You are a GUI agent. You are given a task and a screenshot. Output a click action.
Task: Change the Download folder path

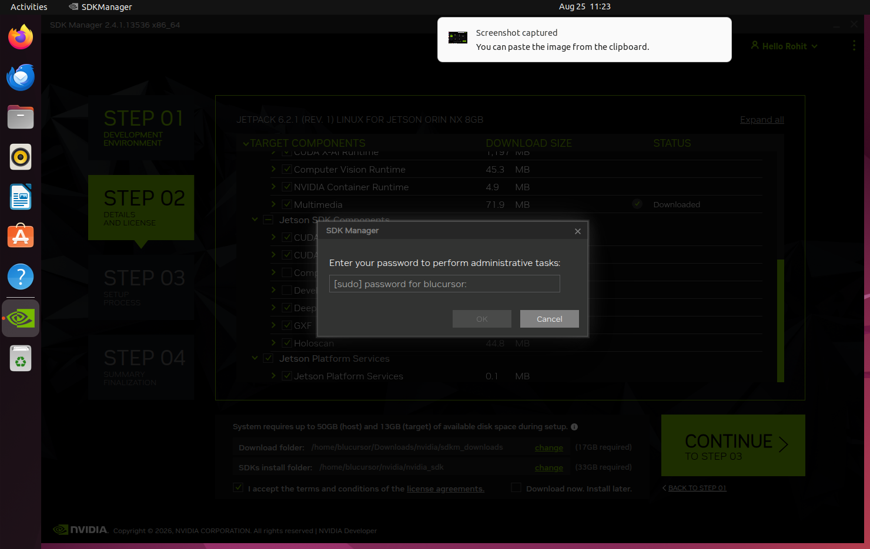click(x=549, y=447)
